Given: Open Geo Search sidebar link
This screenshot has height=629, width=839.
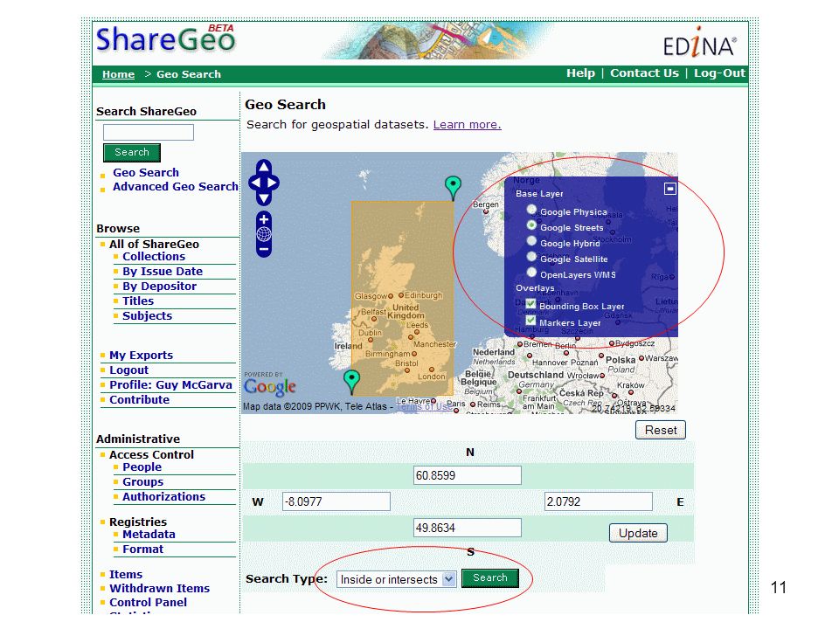Looking at the screenshot, I should (146, 173).
